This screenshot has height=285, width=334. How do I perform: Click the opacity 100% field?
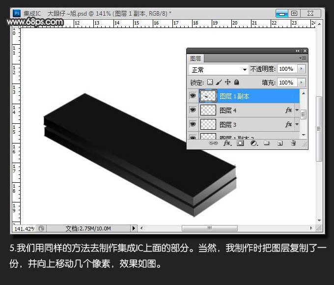(x=287, y=69)
